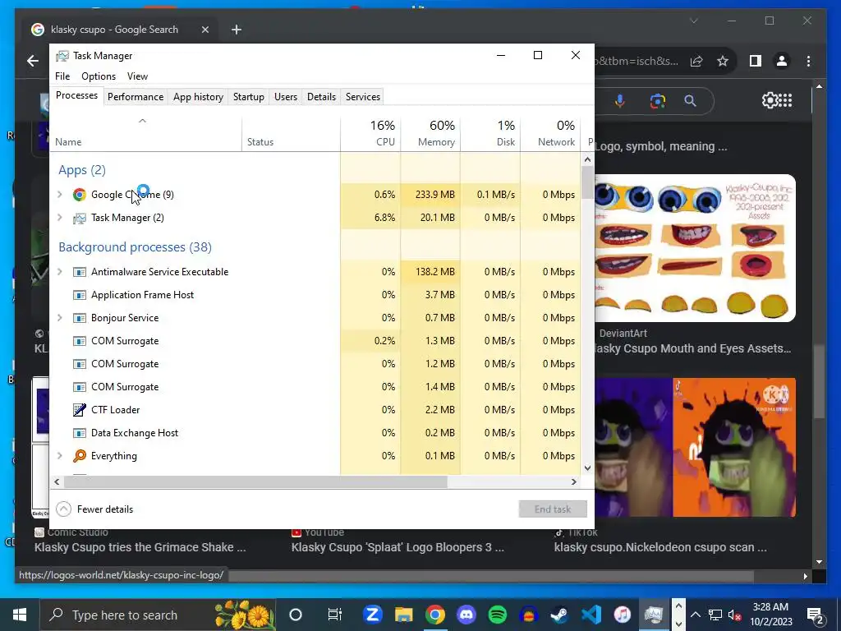Open the View menu in Task Manager
The height and width of the screenshot is (631, 841).
click(137, 76)
